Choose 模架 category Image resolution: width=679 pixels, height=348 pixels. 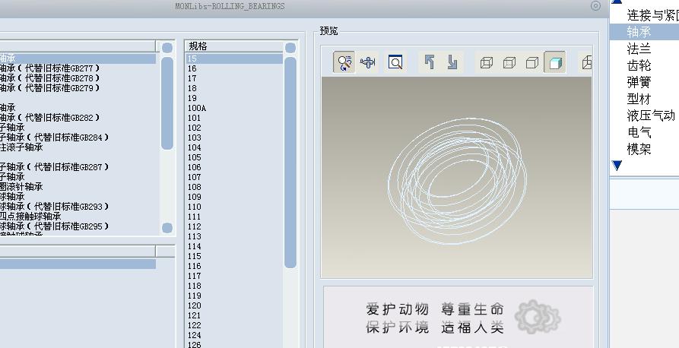click(639, 149)
